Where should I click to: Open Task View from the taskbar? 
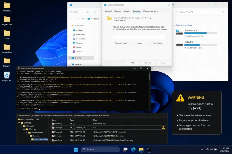(125, 150)
